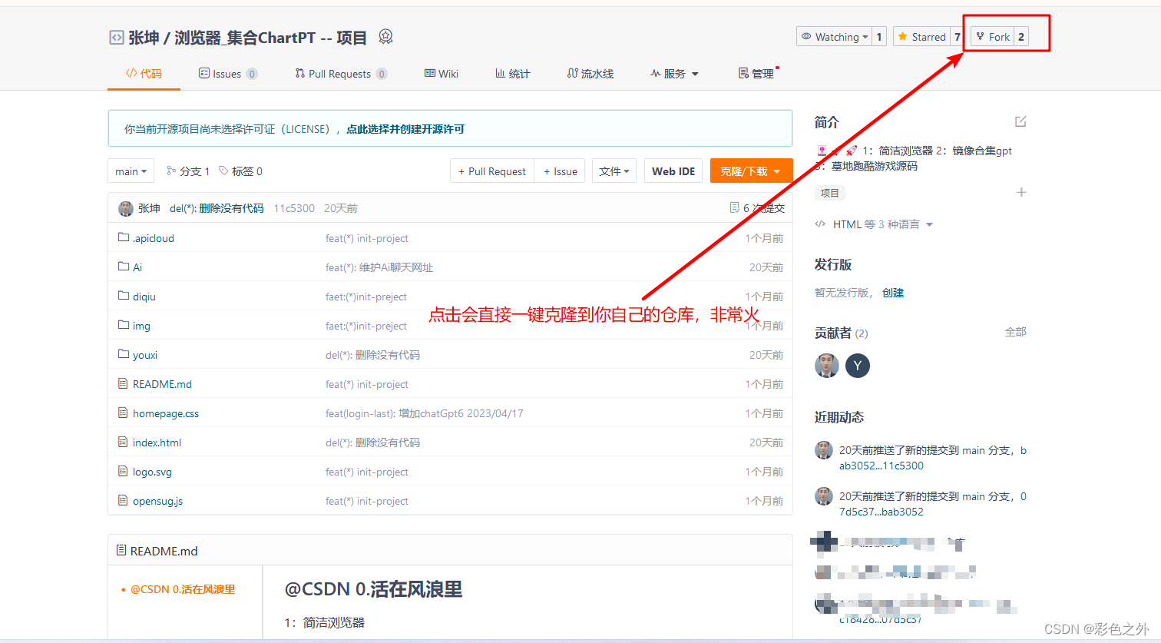Screen dimensions: 1161x643
Task: Click the Starred count 7
Action: click(957, 37)
